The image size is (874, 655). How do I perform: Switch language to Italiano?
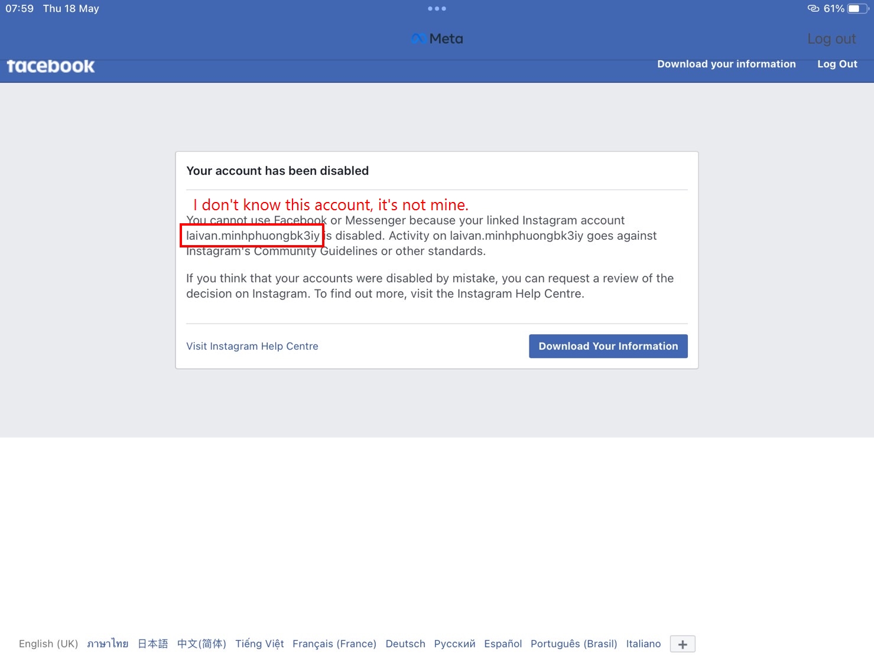(644, 644)
